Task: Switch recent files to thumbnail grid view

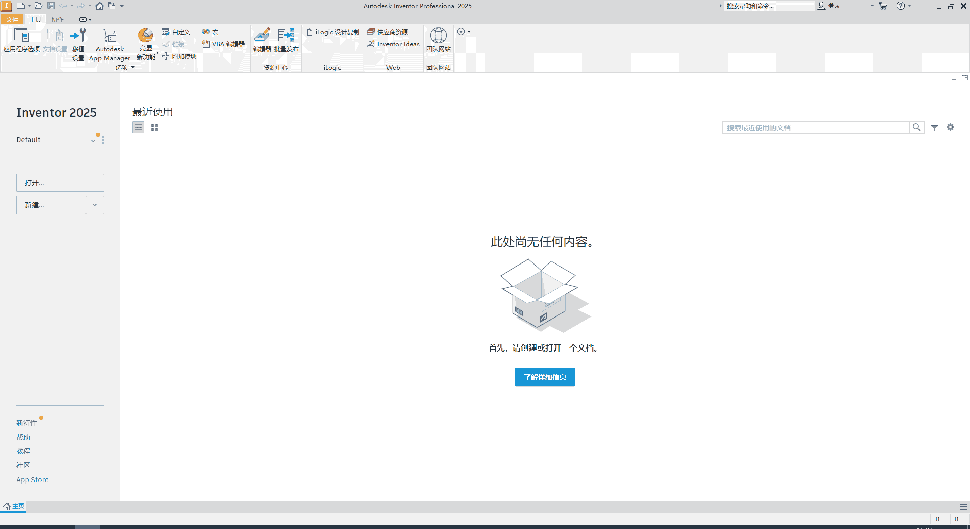Action: [155, 127]
